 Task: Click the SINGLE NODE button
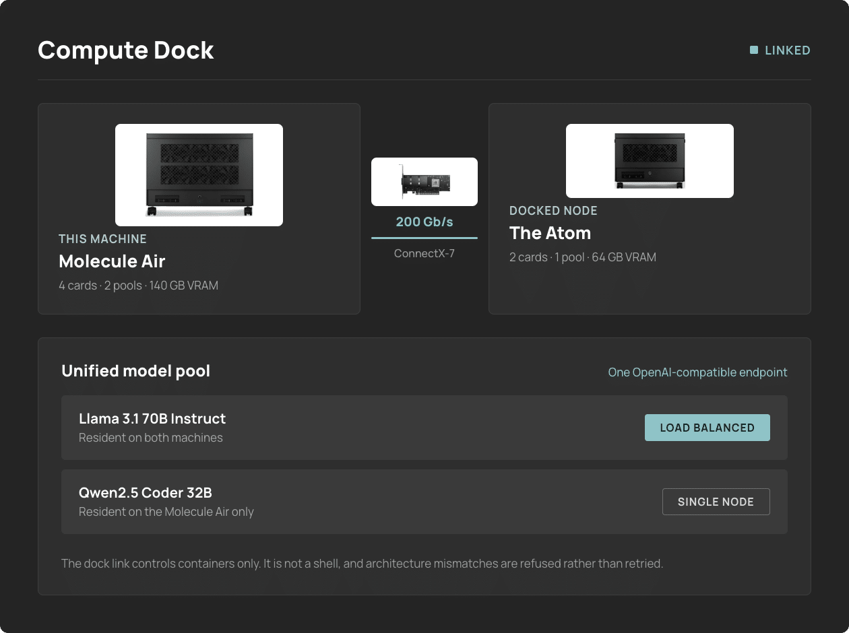coord(716,502)
